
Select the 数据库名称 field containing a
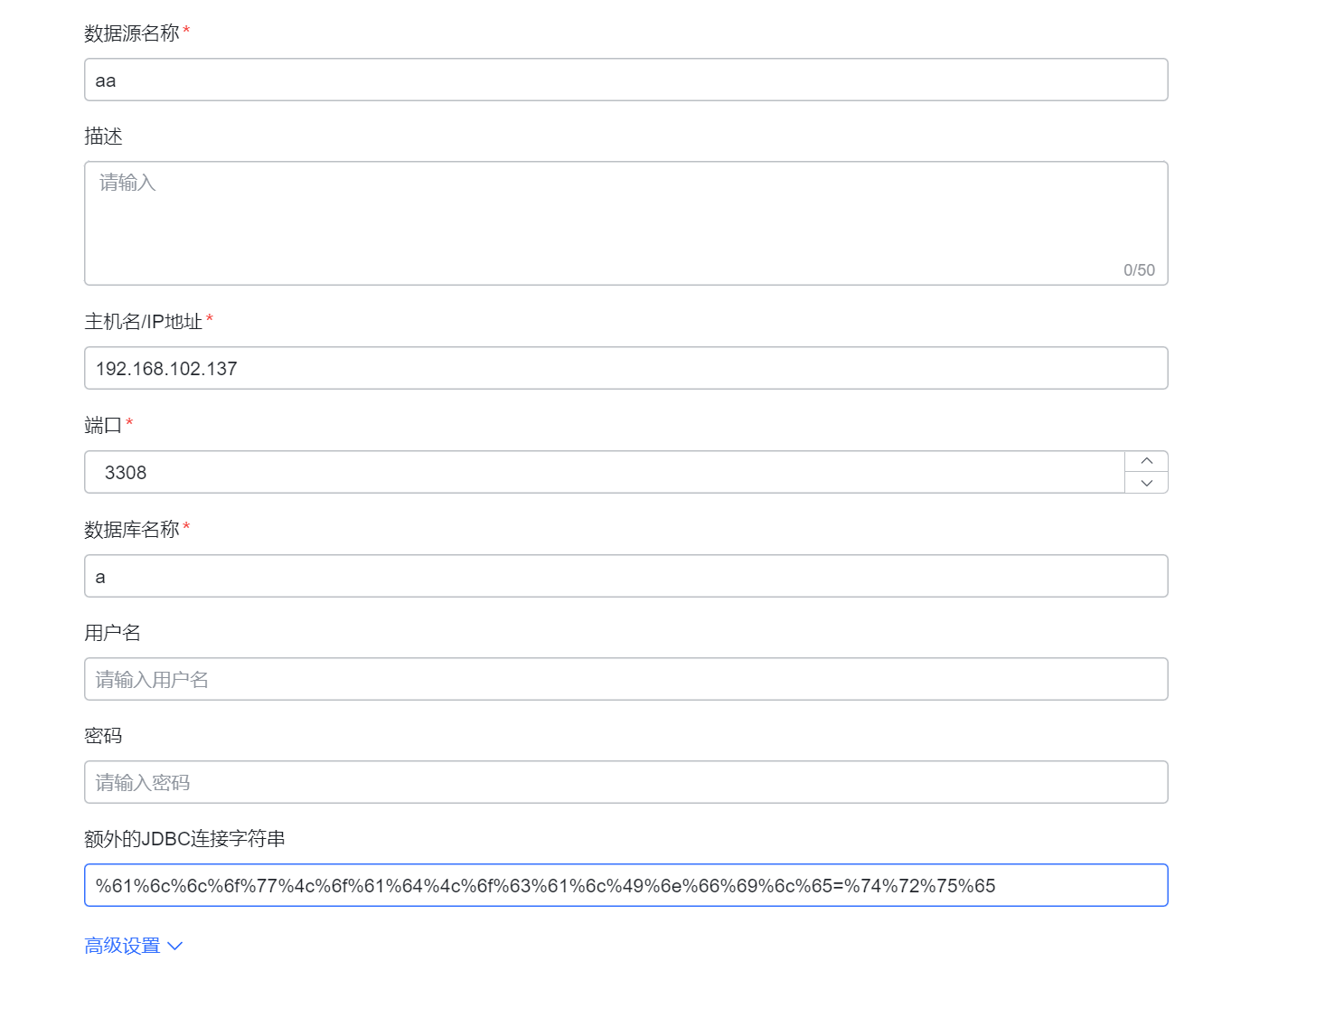pos(626,576)
